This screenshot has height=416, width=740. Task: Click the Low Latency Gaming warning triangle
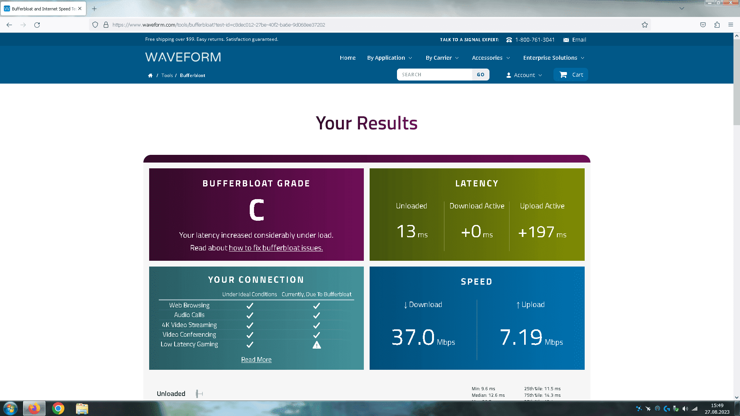[316, 345]
